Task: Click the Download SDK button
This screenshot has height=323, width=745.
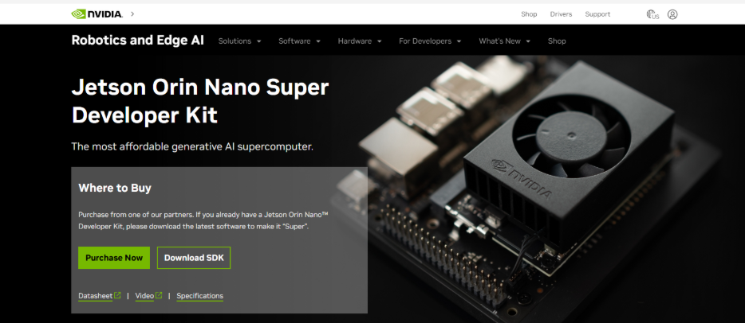Action: pos(194,258)
